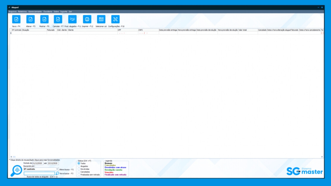
Task: Select the Alugados status radio button
Action: click(79, 166)
